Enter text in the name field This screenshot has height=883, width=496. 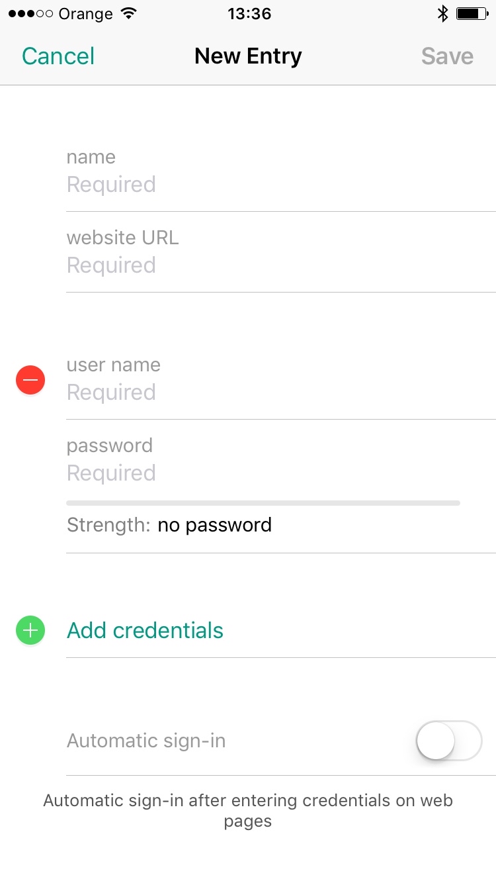pos(265,184)
